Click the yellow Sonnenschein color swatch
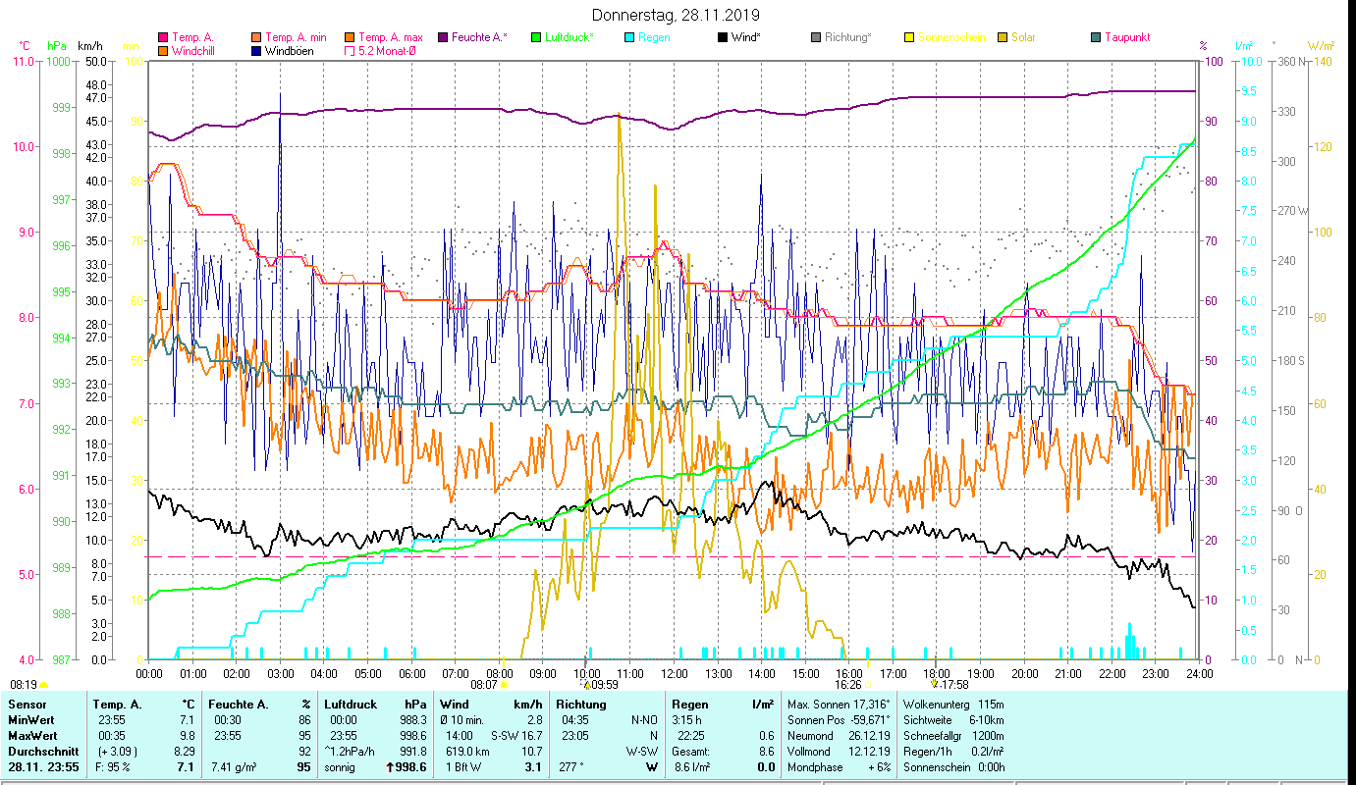1356x785 pixels. [x=909, y=37]
